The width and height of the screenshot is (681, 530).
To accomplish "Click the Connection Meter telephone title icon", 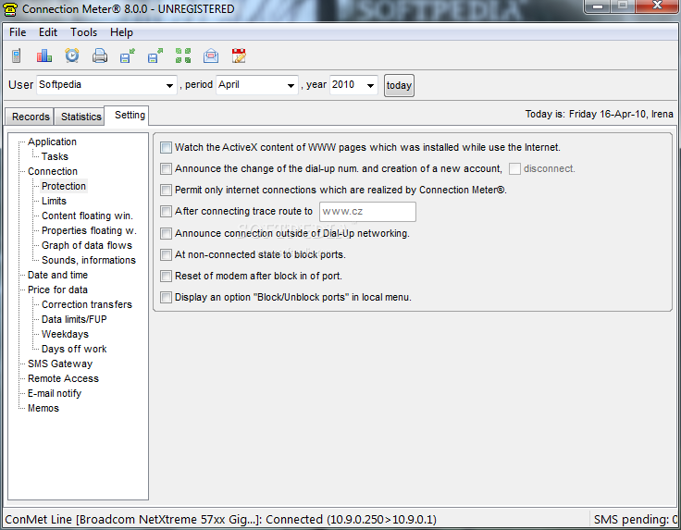I will tap(10, 9).
